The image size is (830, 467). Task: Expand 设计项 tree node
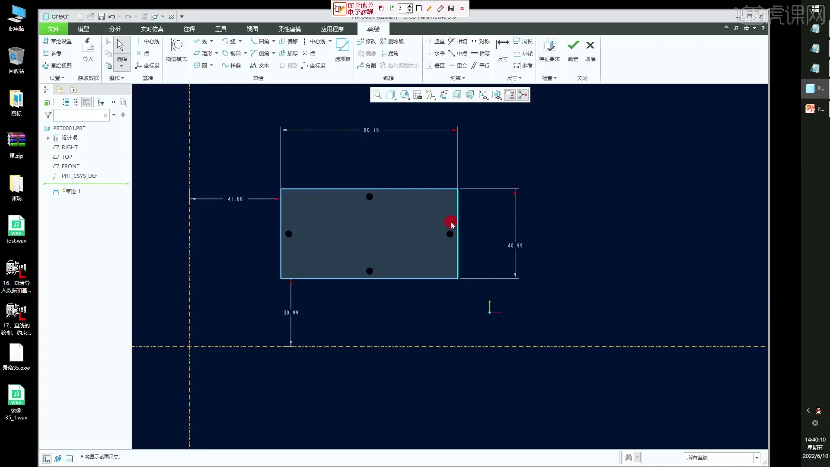coord(48,138)
